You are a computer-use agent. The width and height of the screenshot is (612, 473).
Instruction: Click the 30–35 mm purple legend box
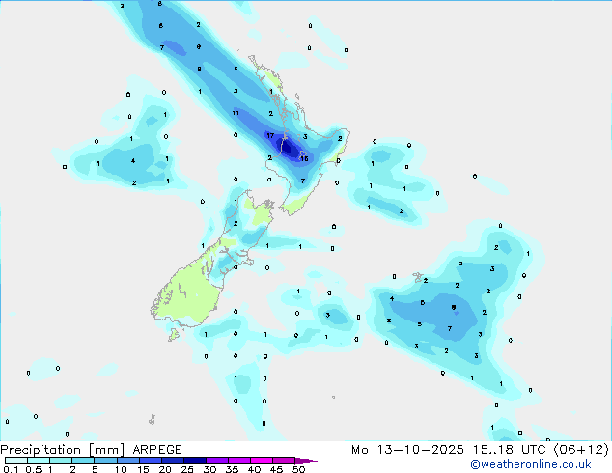[217, 460]
